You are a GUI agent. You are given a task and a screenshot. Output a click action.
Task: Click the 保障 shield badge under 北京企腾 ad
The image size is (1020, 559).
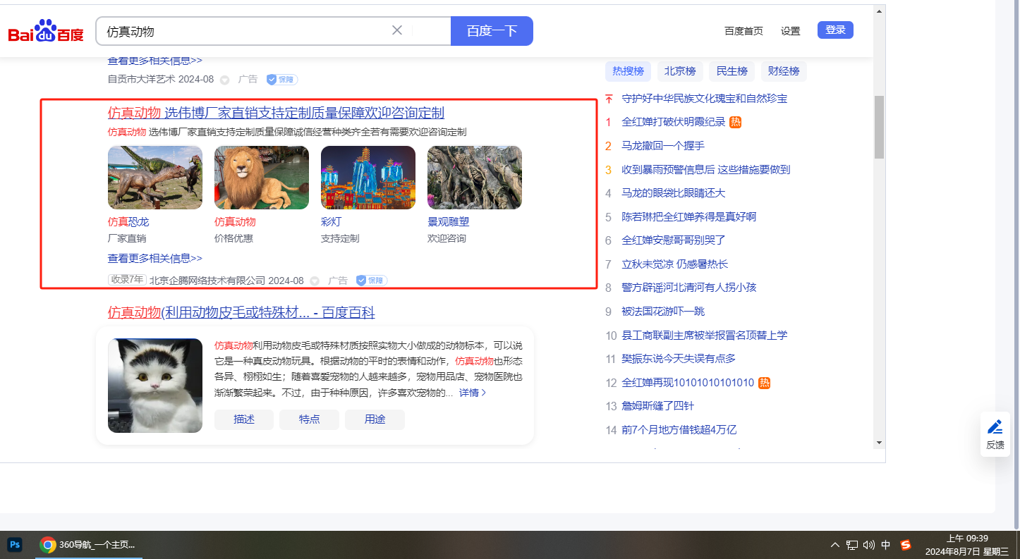click(372, 281)
